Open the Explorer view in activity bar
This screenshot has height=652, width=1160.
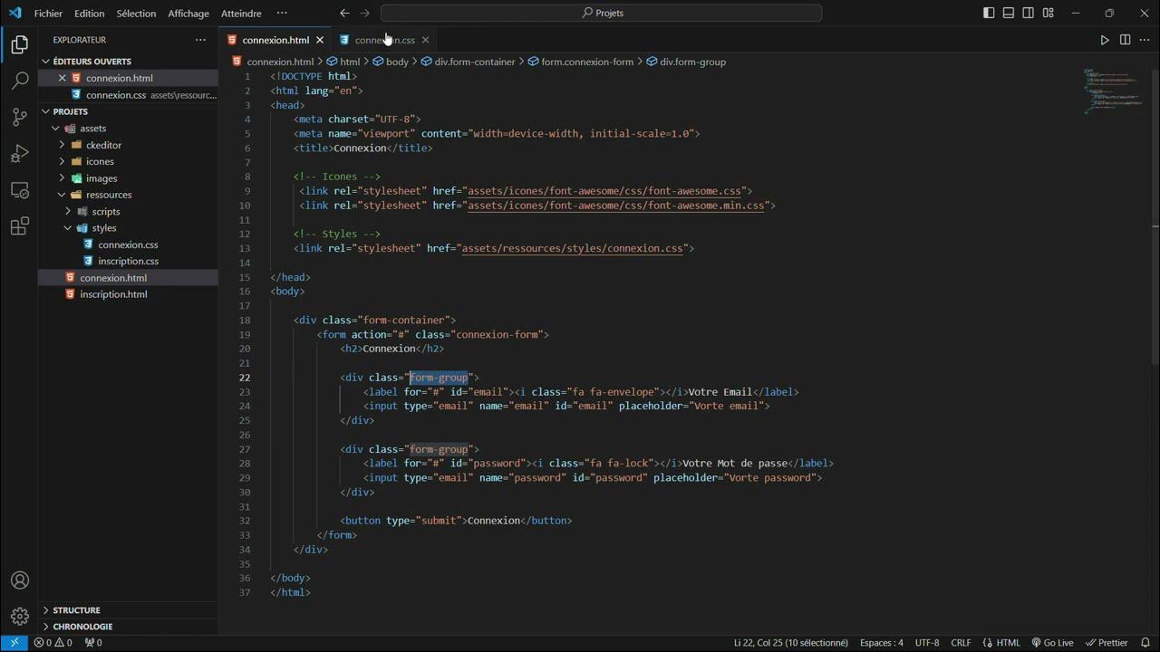[19, 43]
